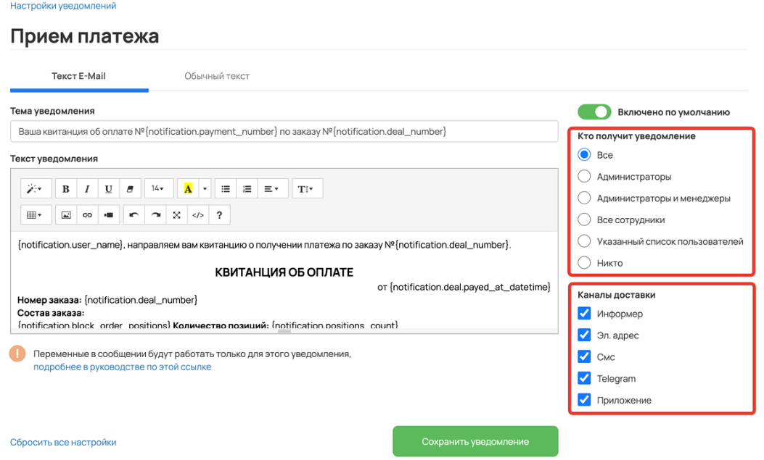Select the Никто radio option
The image size is (764, 460).
pos(584,262)
